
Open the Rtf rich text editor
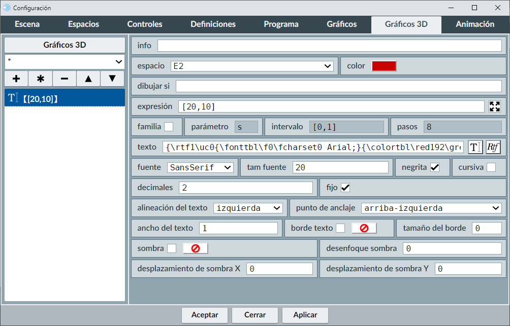(493, 147)
